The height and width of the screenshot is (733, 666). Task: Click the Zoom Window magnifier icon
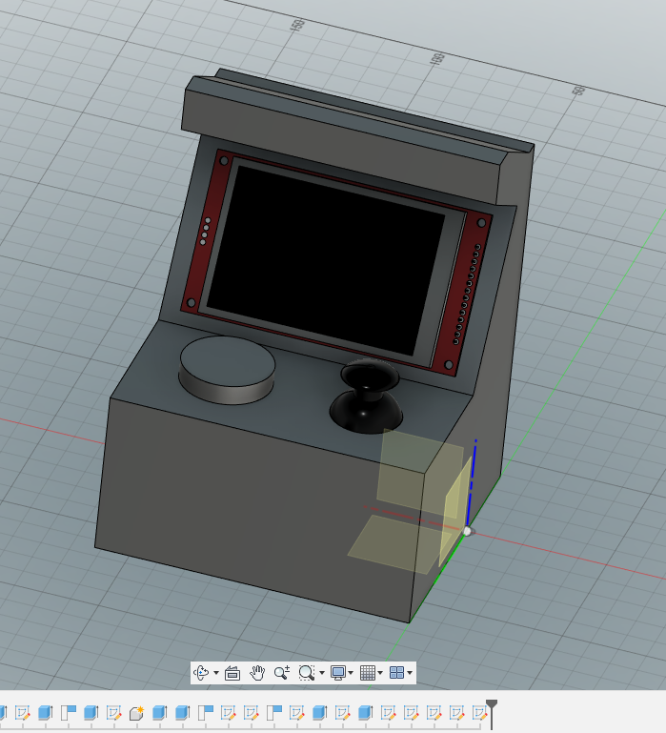(305, 673)
